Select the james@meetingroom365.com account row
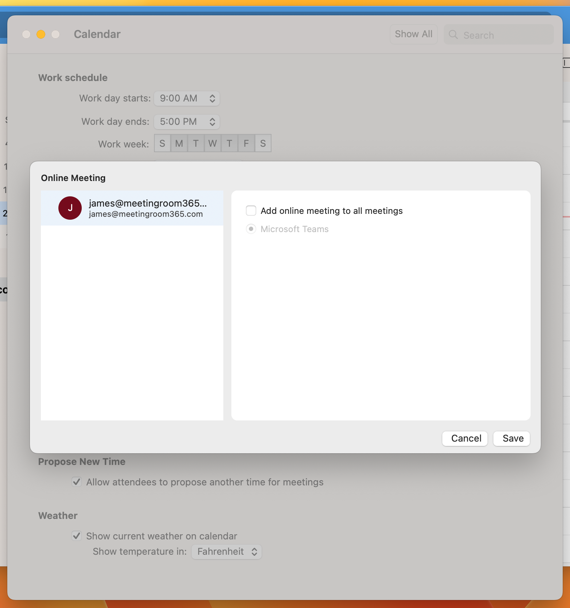The height and width of the screenshot is (608, 570). coord(132,208)
